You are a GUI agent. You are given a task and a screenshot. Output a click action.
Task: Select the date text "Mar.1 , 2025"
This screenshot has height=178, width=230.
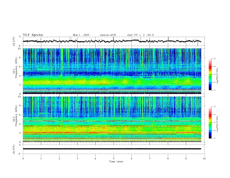[81, 35]
